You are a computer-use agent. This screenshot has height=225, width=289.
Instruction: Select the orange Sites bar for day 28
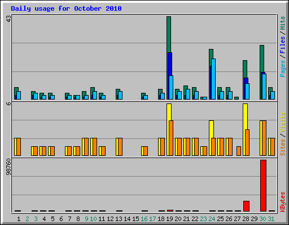tap(247, 142)
